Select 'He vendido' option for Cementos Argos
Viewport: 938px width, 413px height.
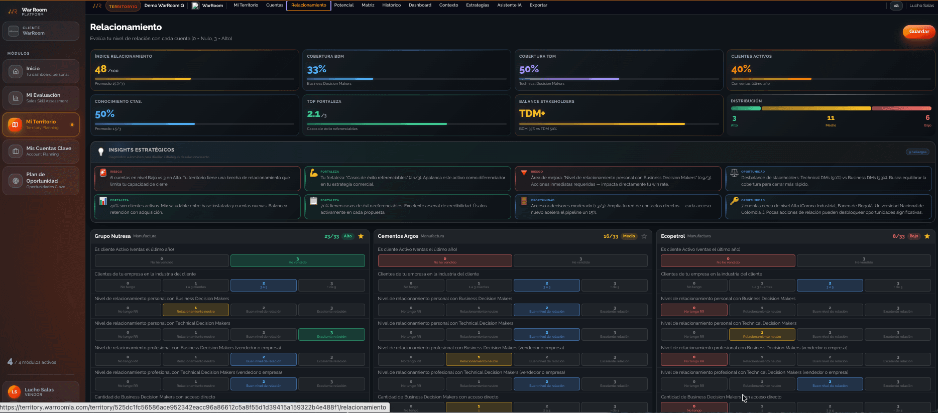(x=580, y=260)
